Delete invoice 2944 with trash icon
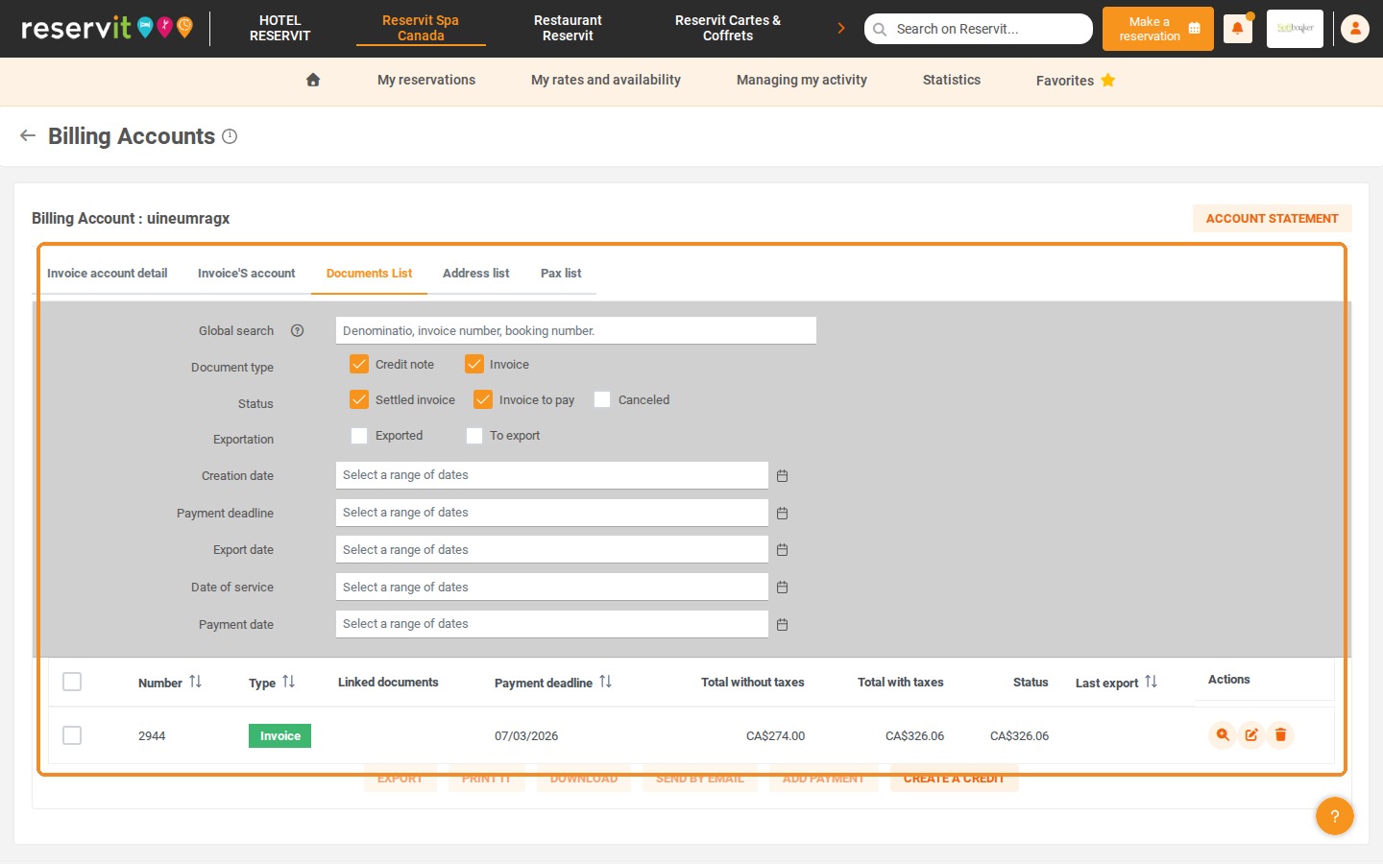1383x864 pixels. point(1280,735)
